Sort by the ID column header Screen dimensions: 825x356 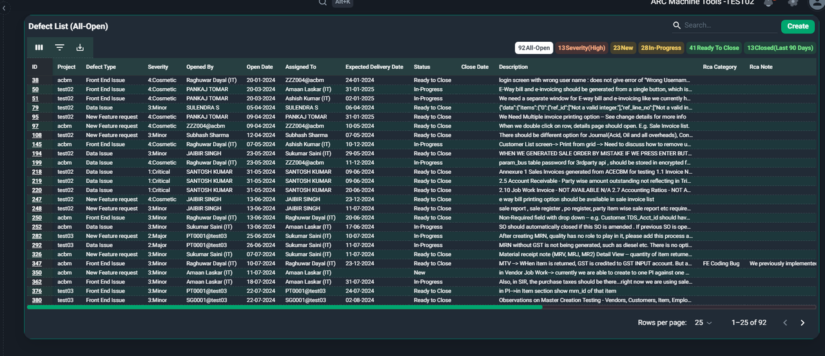coord(35,67)
